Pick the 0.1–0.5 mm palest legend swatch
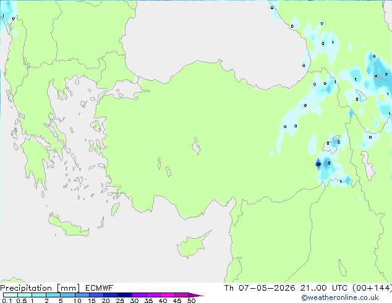 pyautogui.click(x=11, y=295)
